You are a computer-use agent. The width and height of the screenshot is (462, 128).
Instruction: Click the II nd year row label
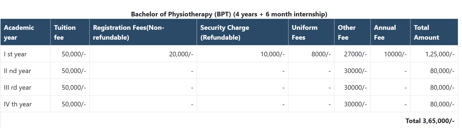(x=17, y=71)
